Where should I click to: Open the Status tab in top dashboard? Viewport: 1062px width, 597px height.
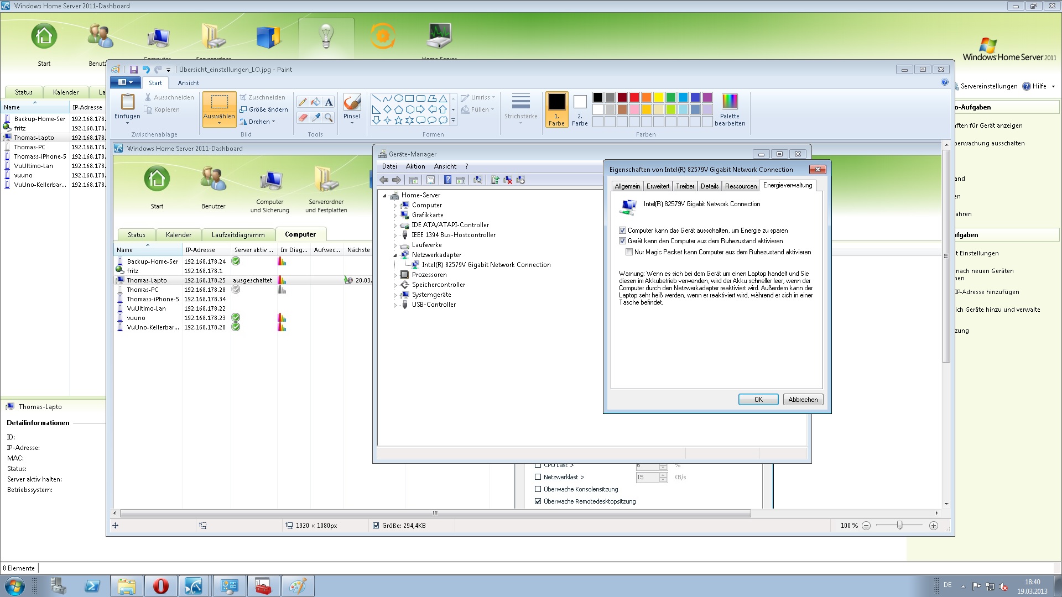(24, 92)
